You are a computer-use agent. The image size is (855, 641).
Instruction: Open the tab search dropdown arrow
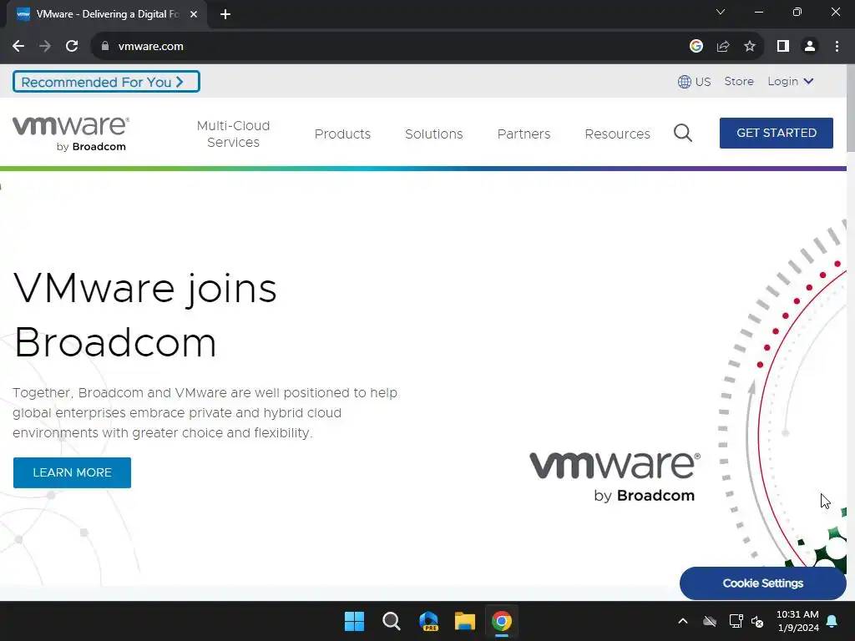721,12
